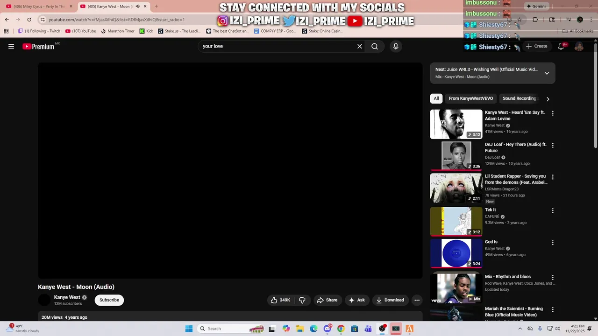Open File Explorer from taskbar

[300, 329]
